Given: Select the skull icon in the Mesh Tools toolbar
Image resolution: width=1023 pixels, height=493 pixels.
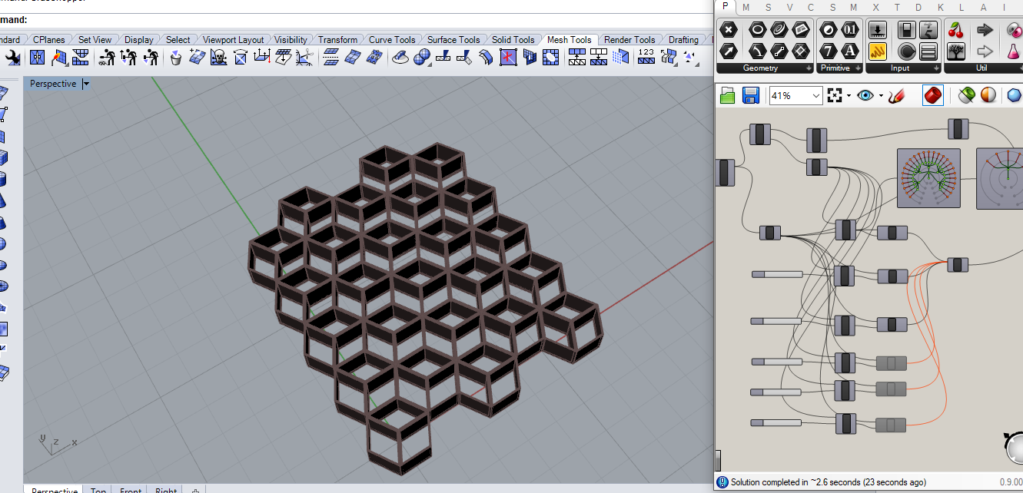Looking at the screenshot, I should pyautogui.click(x=218, y=57).
